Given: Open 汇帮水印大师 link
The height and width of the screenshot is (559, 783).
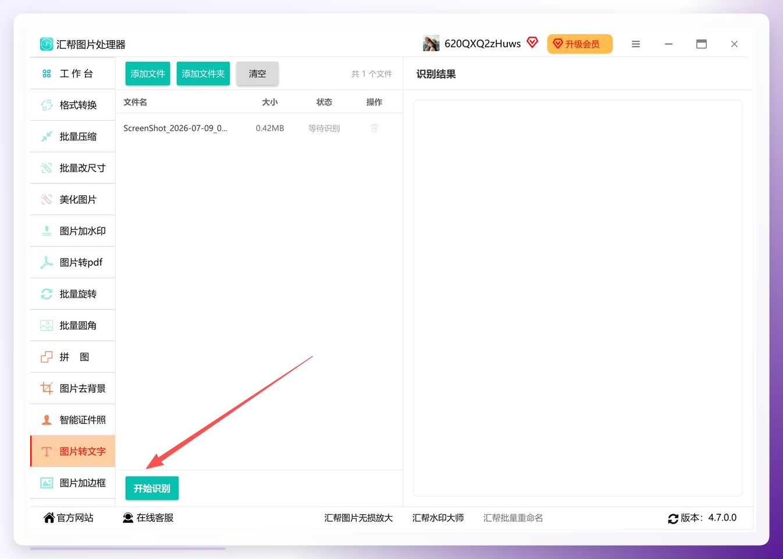Looking at the screenshot, I should [x=438, y=518].
